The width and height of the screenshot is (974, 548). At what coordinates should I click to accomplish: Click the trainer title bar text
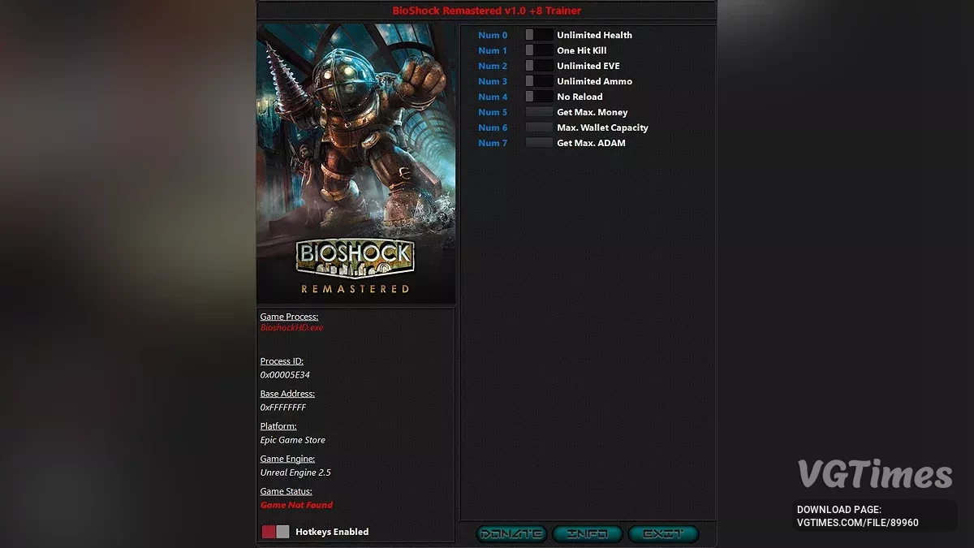click(x=486, y=11)
